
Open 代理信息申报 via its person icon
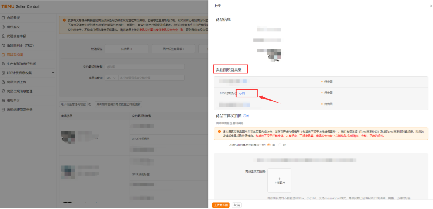(3, 36)
